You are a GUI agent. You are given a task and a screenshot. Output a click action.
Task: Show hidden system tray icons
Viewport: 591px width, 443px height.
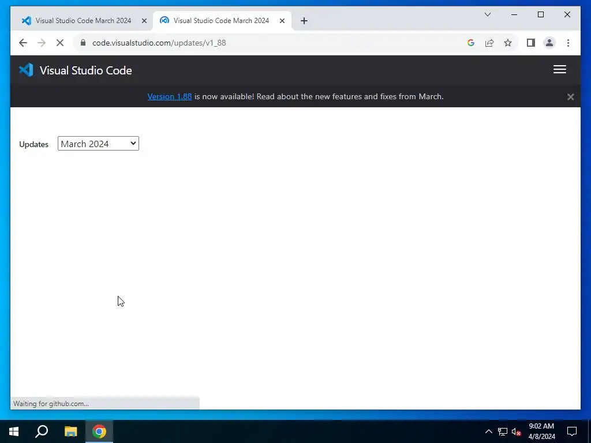[488, 431]
